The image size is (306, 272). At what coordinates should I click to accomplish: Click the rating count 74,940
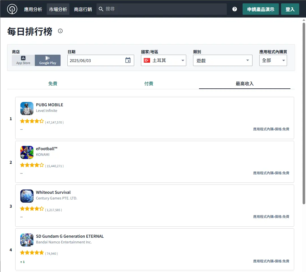click(x=51, y=254)
